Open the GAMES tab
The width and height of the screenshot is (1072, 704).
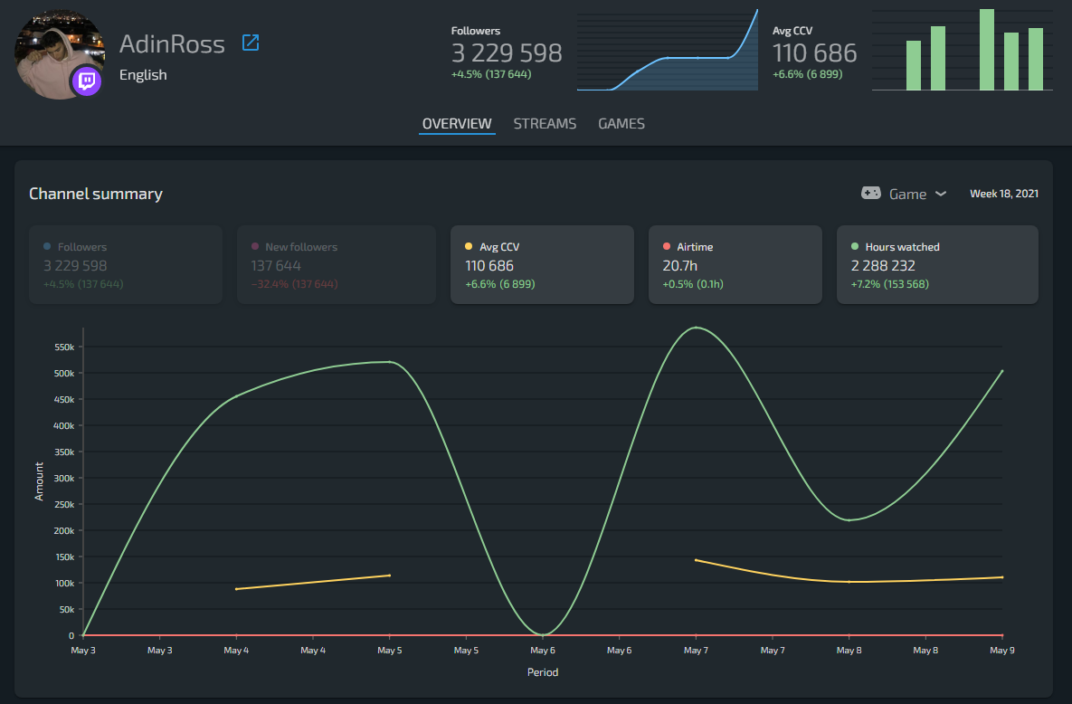[x=621, y=124]
